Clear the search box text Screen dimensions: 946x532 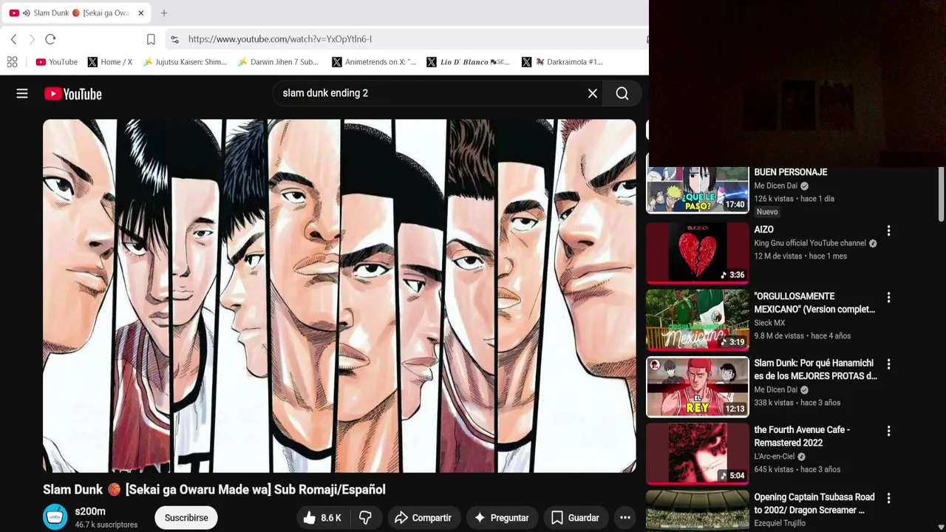pos(592,93)
